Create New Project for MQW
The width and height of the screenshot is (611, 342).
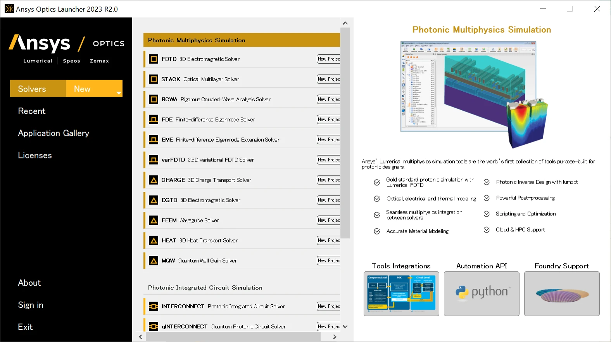pos(328,261)
